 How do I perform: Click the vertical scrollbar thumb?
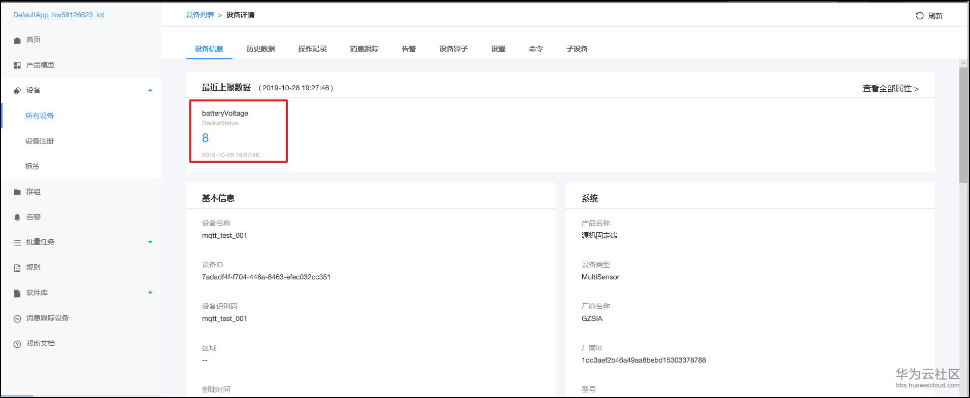point(963,125)
